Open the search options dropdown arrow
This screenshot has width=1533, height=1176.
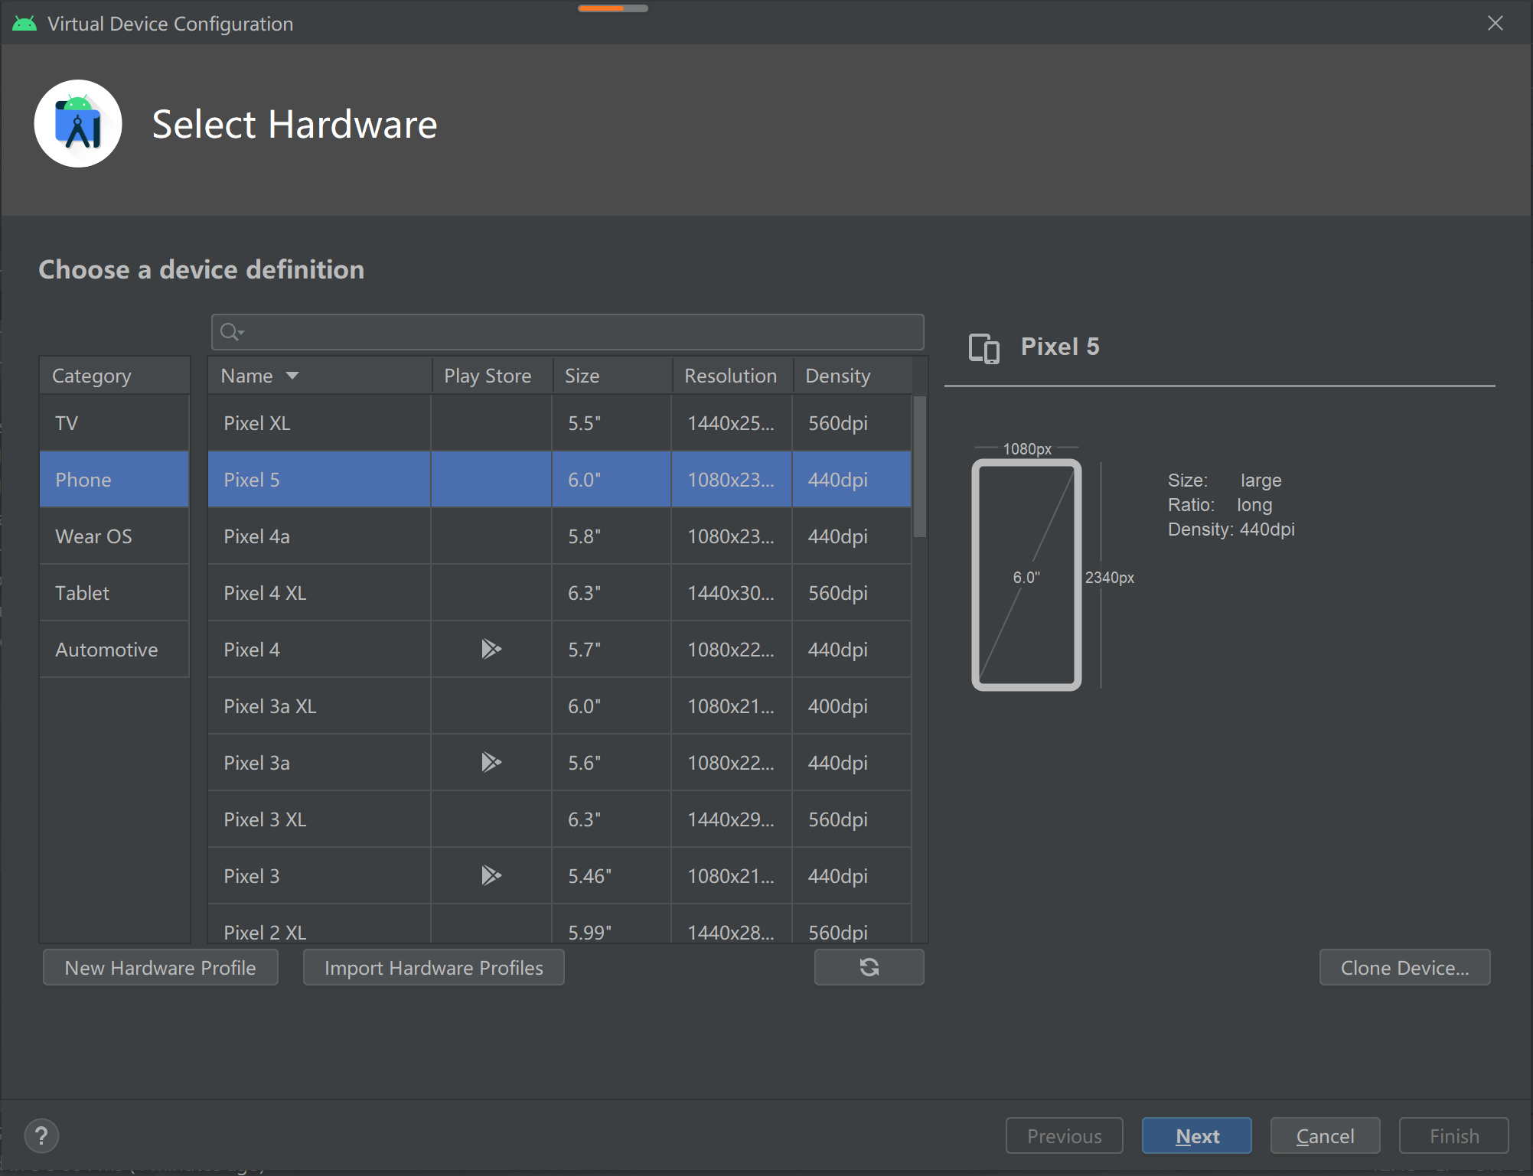click(x=240, y=334)
